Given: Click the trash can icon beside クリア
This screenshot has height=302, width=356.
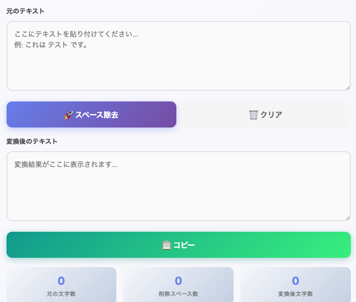Looking at the screenshot, I should coord(253,115).
